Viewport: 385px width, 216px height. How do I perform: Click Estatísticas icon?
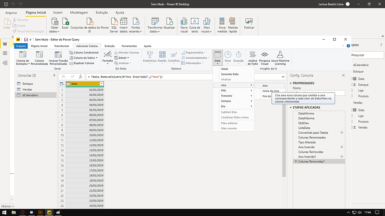click(150, 54)
